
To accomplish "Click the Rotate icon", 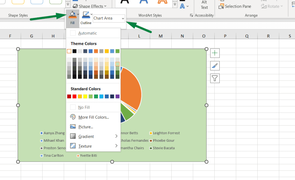I will tap(264, 7).
